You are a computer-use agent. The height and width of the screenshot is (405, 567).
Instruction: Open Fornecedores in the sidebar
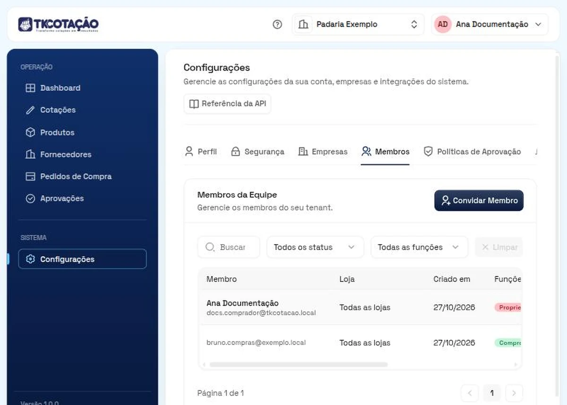[x=82, y=154]
